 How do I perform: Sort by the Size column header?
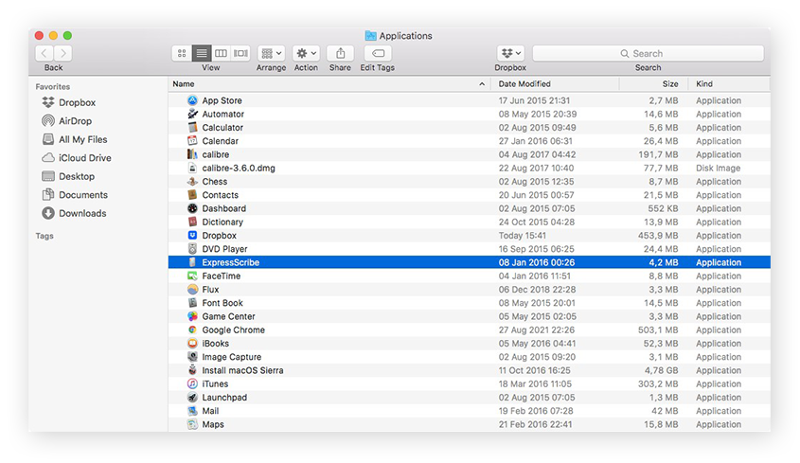(653, 83)
